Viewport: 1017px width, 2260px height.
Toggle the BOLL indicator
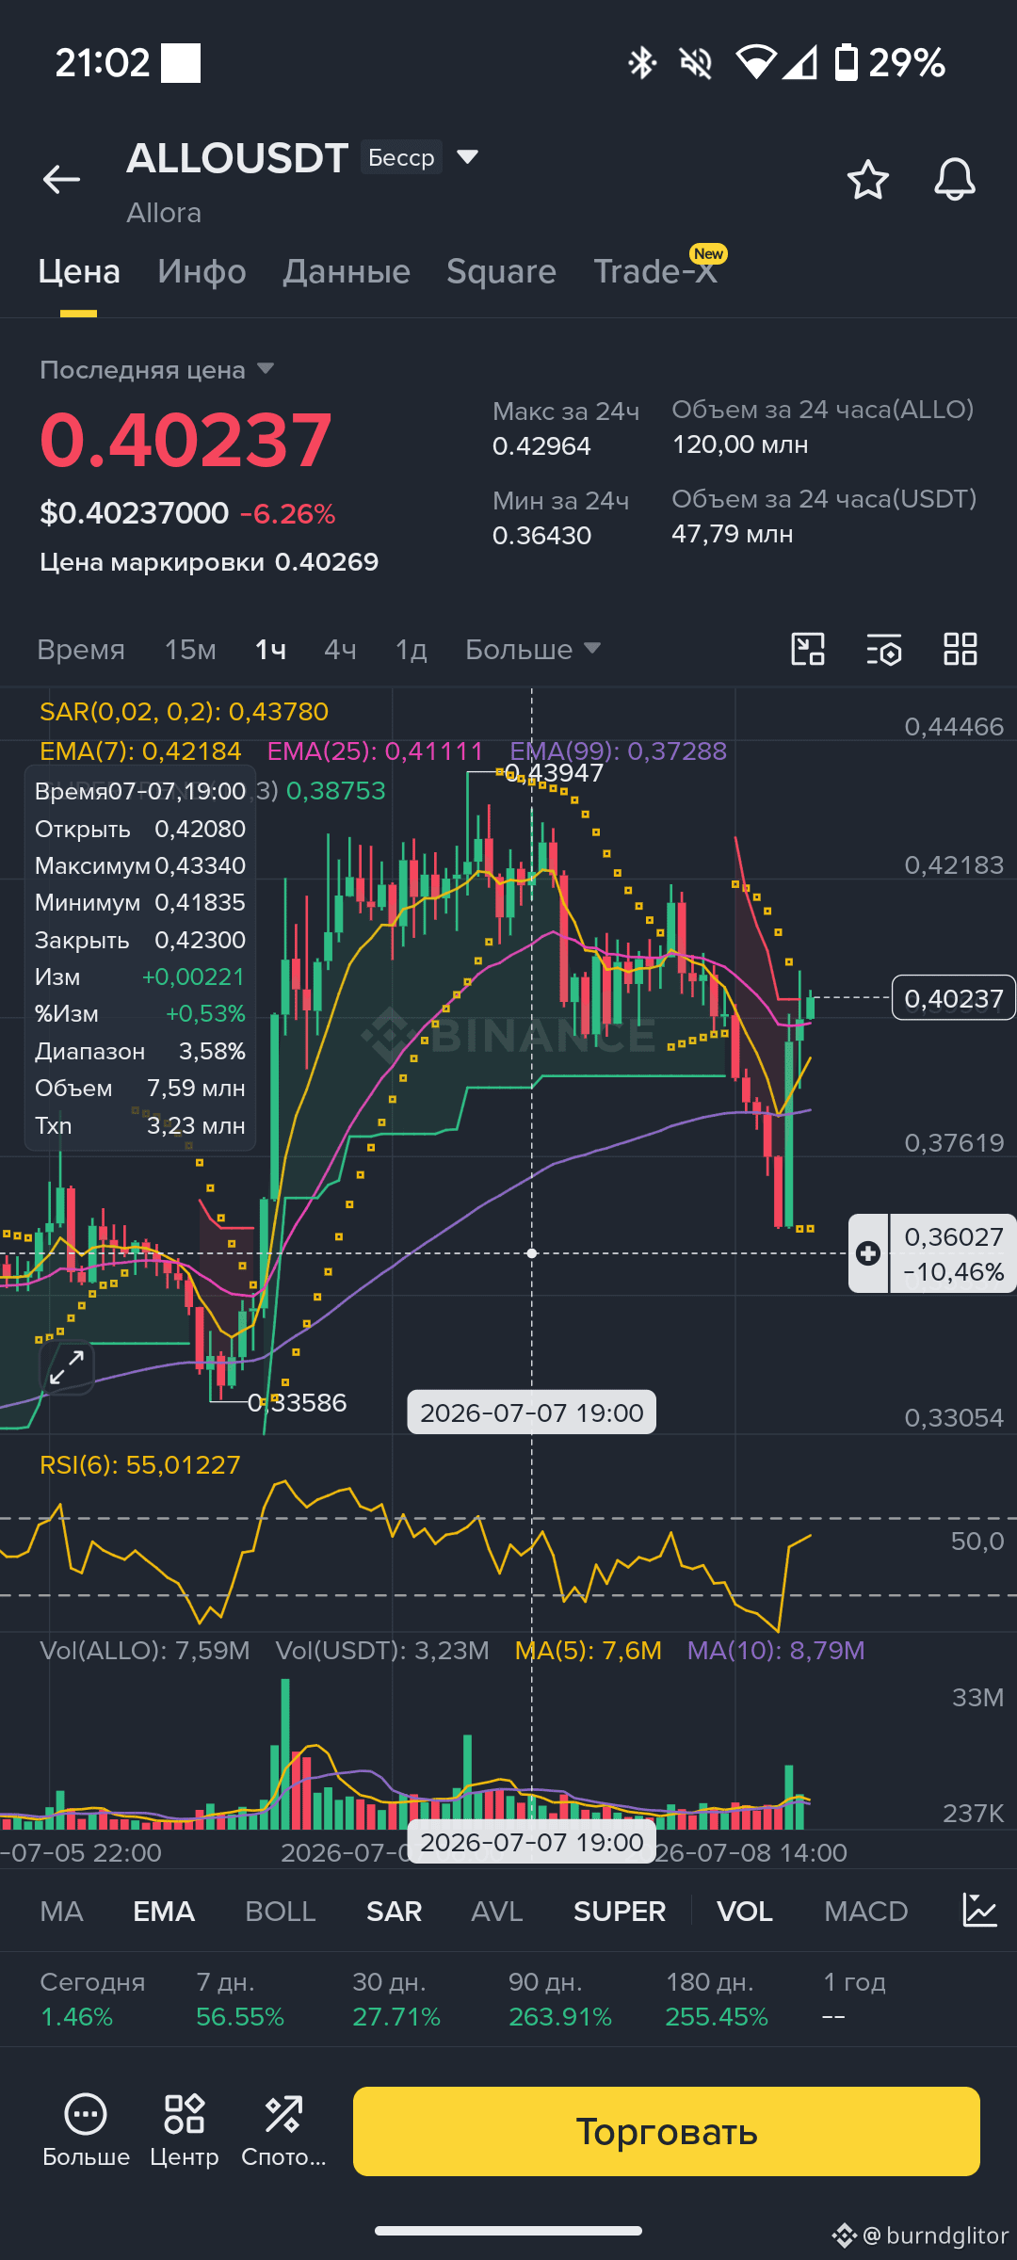[x=281, y=1911]
